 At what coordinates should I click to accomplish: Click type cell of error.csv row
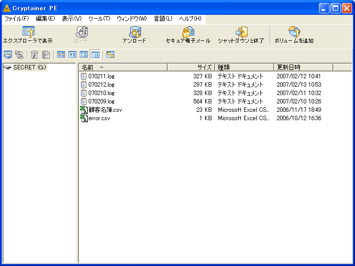pyautogui.click(x=244, y=118)
